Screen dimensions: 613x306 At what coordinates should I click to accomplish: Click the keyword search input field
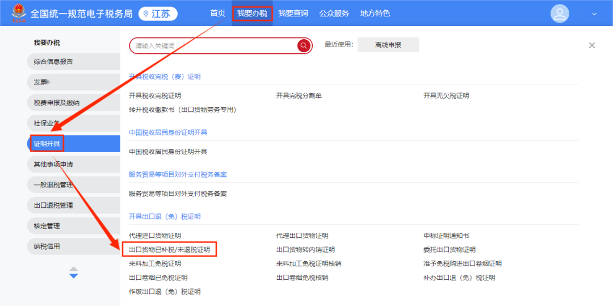pos(213,45)
